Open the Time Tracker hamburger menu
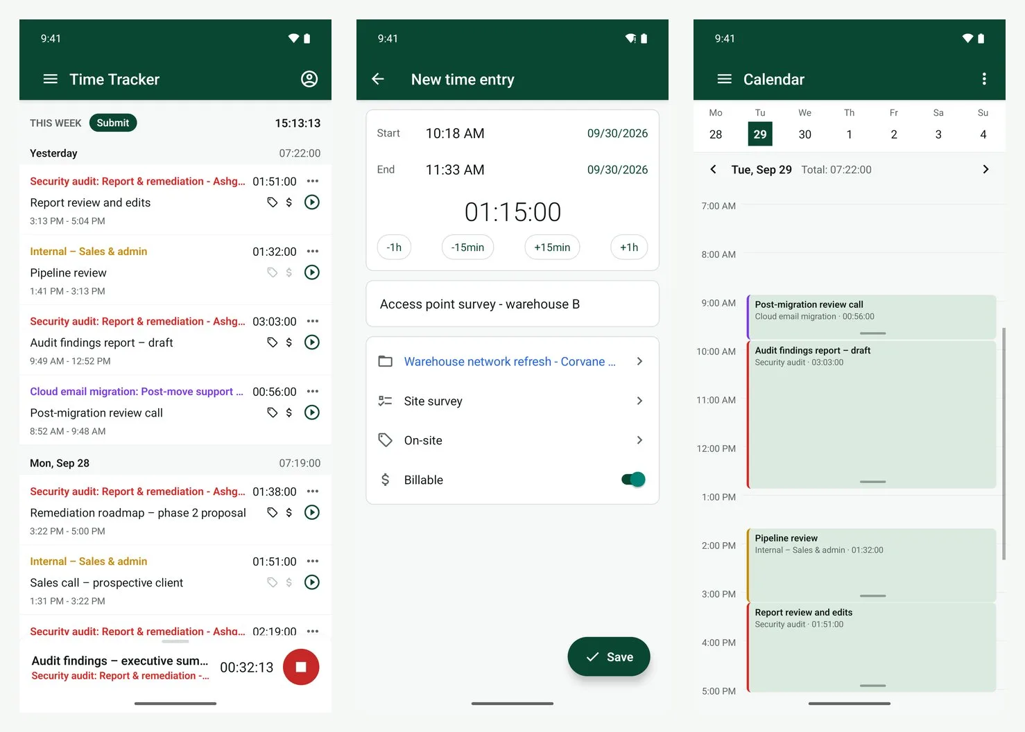The image size is (1025, 732). (51, 79)
